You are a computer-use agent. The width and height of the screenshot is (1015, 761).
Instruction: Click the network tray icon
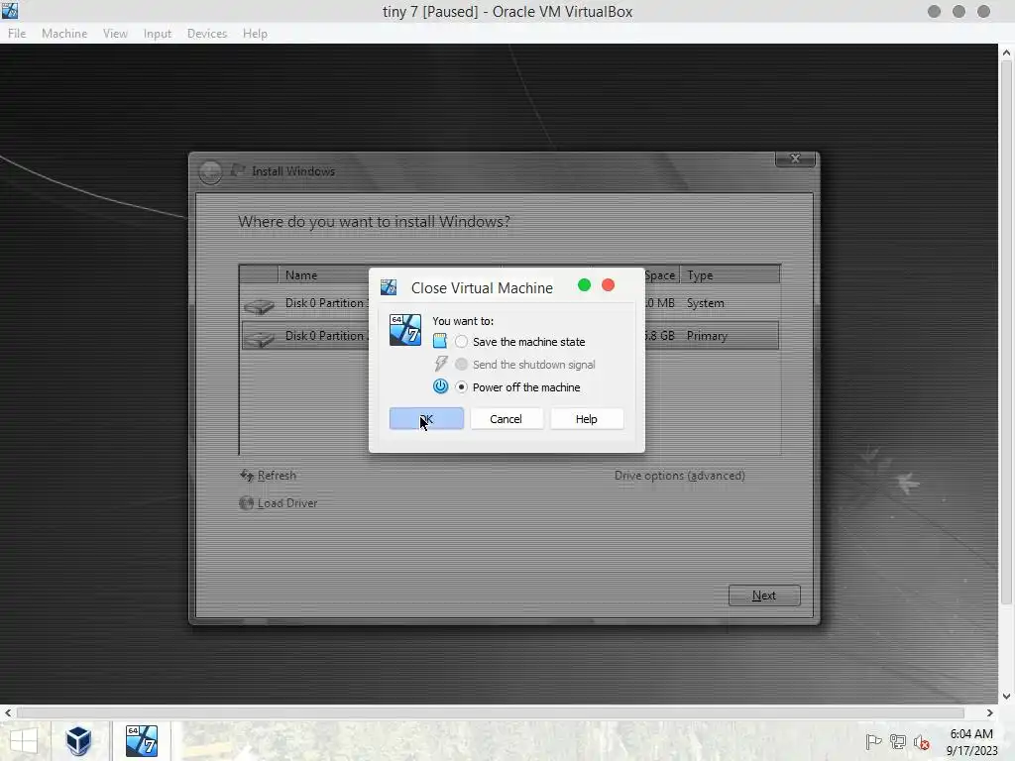898,742
